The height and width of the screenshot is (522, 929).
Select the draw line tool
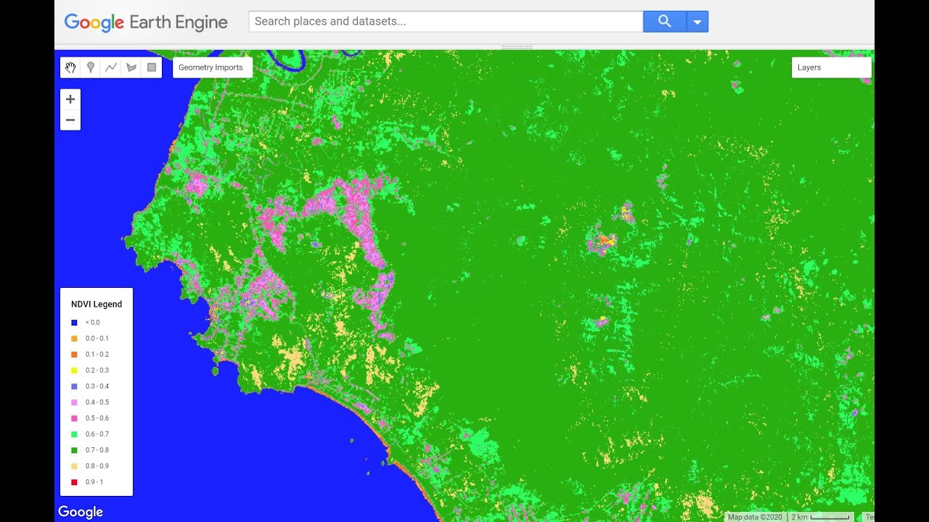click(x=111, y=67)
